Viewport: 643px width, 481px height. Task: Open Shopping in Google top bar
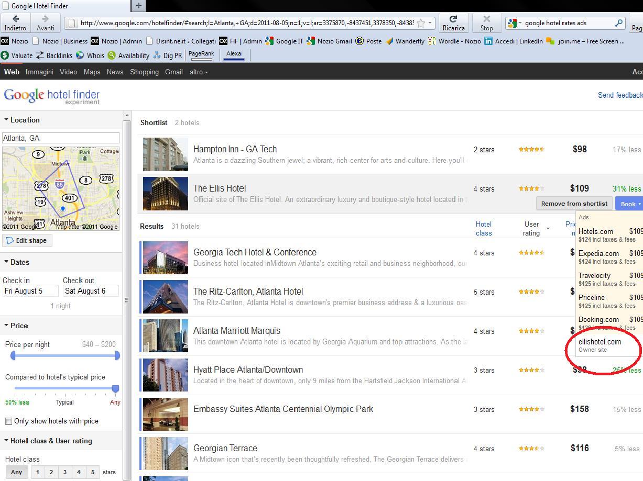pyautogui.click(x=144, y=72)
